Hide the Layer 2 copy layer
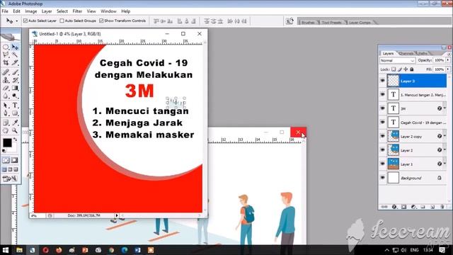This screenshot has height=255, width=453. (383, 136)
